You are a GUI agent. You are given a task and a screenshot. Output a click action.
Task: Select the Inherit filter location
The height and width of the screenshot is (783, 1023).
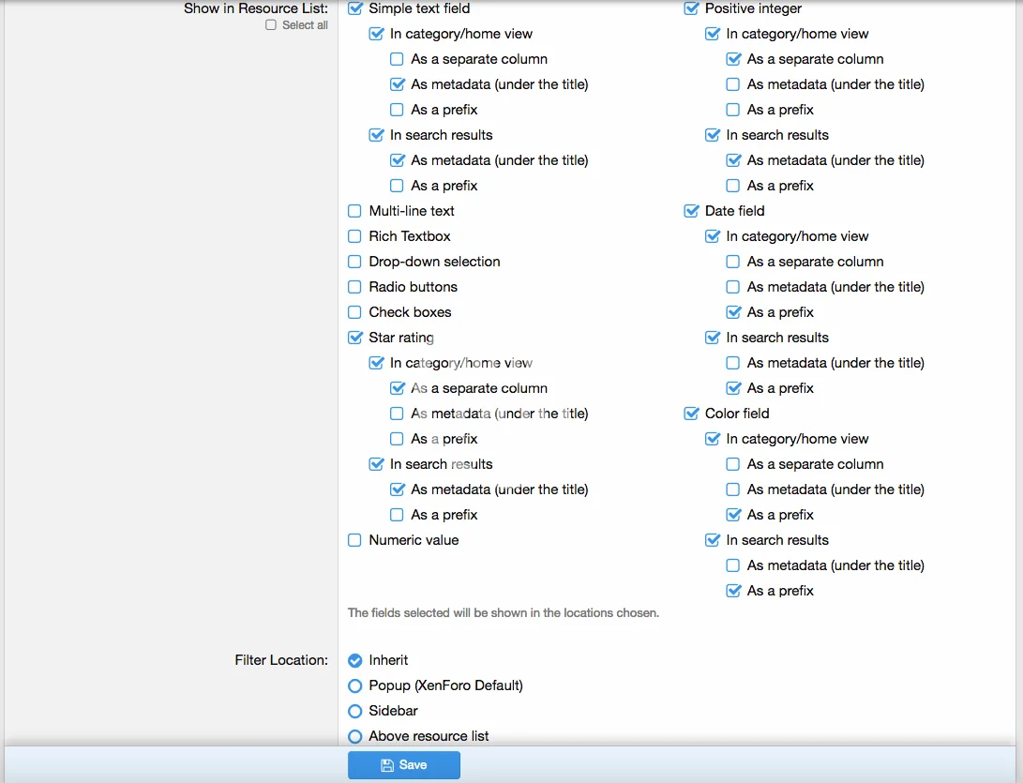354,660
